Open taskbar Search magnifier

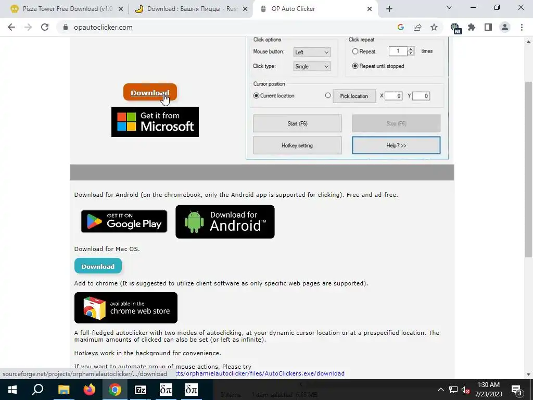(x=37, y=390)
